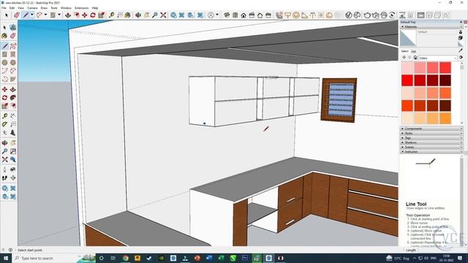Open the Window menu
The image size is (468, 263).
tap(66, 8)
